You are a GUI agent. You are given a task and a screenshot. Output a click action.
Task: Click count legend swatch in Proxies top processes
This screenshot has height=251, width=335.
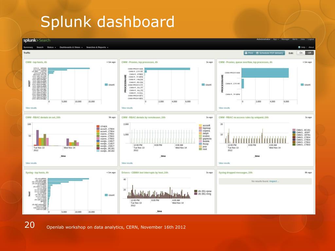(203, 85)
